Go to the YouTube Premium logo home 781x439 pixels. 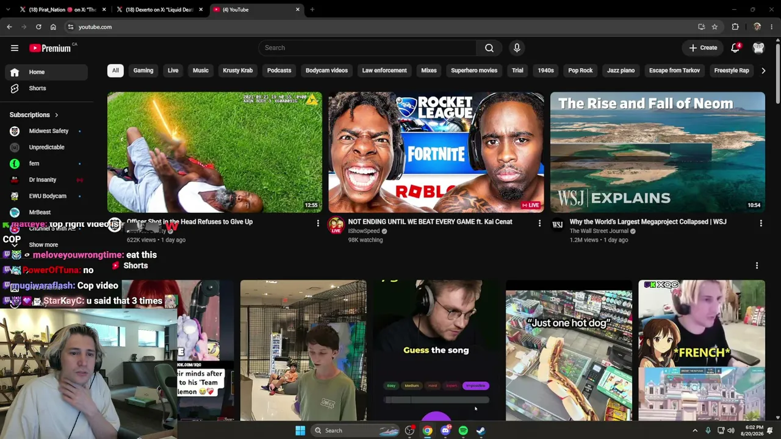[x=51, y=48]
